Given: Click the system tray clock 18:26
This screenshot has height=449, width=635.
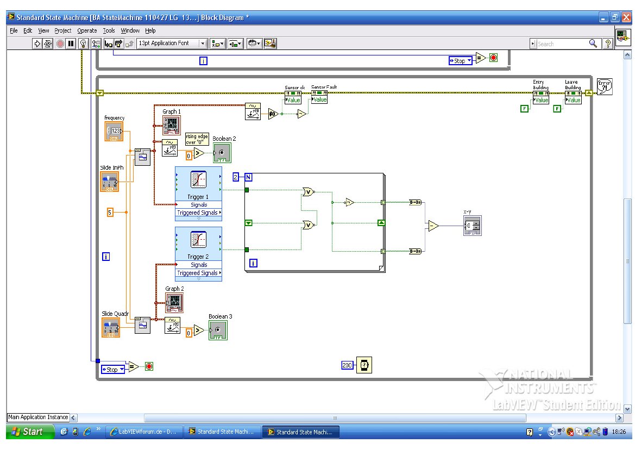Looking at the screenshot, I should pos(619,432).
